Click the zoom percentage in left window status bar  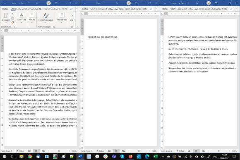(74, 151)
